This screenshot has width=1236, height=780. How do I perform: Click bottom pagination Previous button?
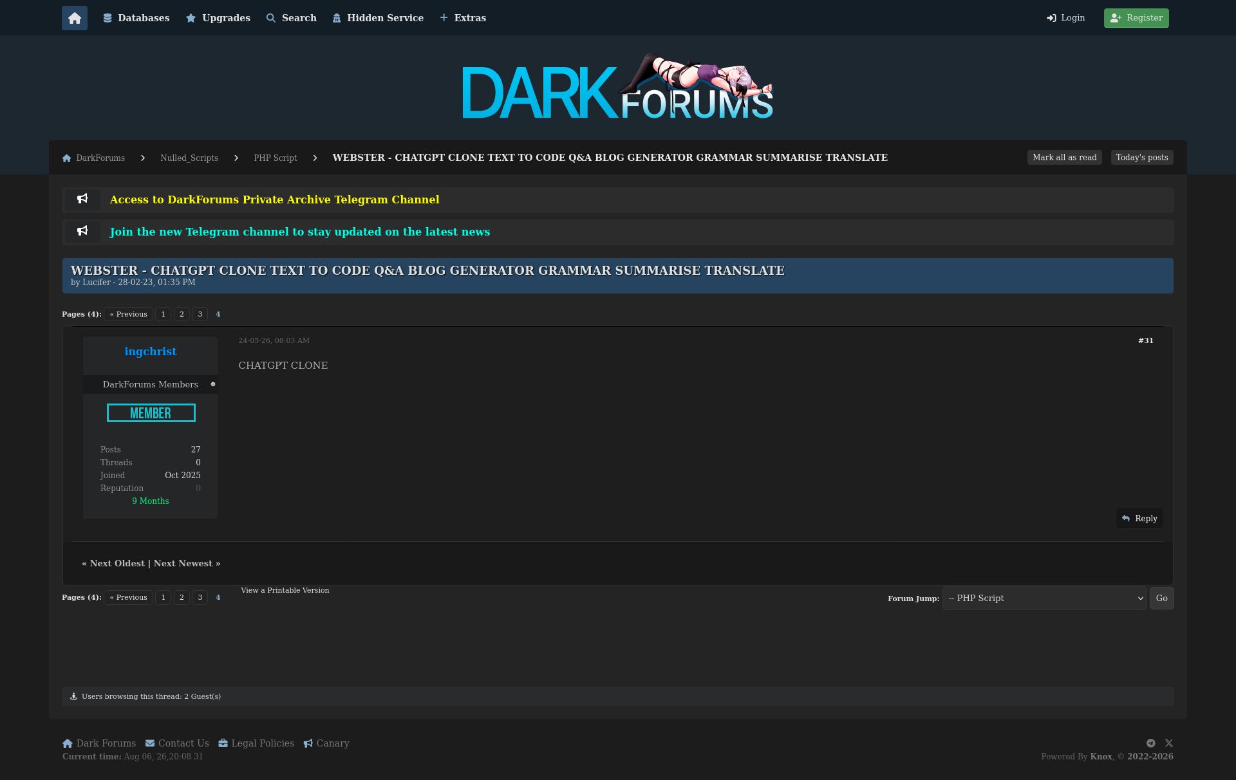point(129,597)
